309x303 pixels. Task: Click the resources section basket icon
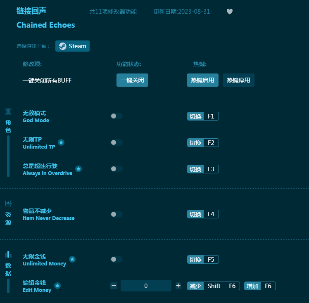tap(8, 204)
